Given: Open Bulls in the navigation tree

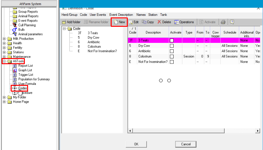Looking at the screenshot, I should 15,30.
